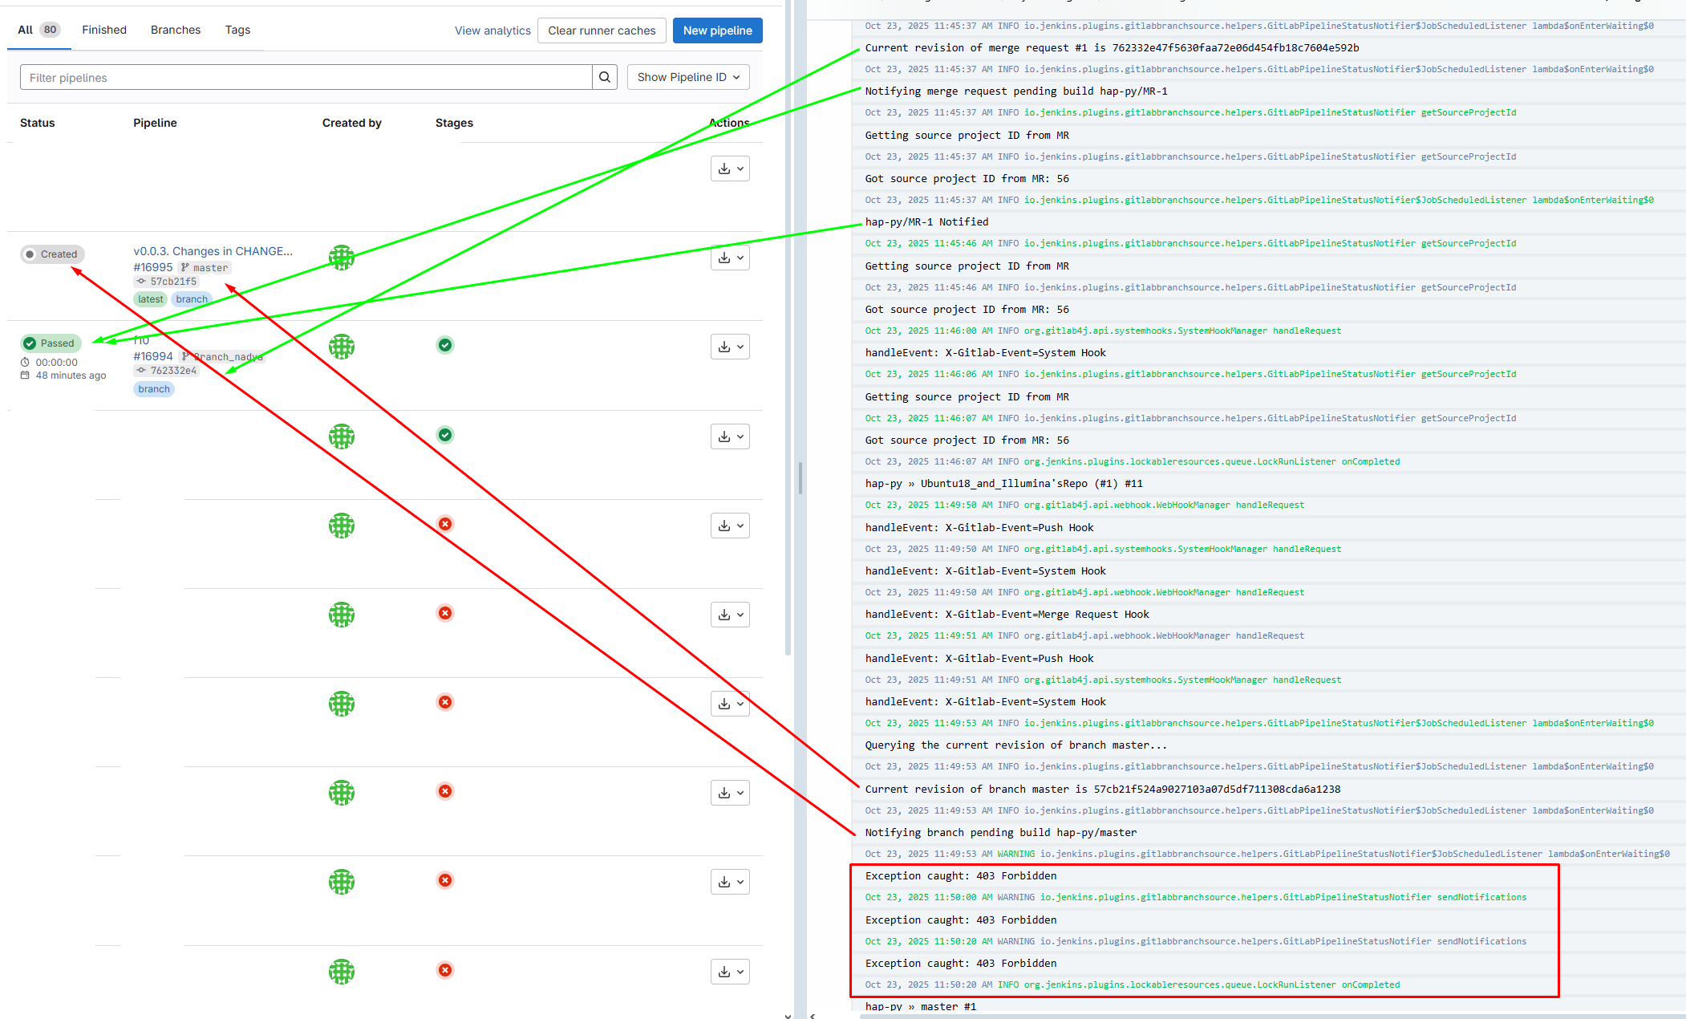Click the passed stage icon for pipeline #16994
Screen dimensions: 1686x1019
coord(445,345)
